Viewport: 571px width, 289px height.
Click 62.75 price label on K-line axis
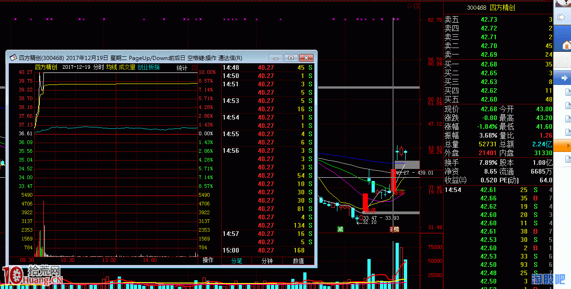pos(435,20)
